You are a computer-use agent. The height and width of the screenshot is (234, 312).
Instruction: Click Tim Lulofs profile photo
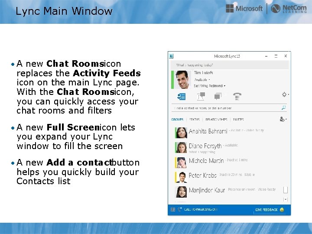183,80
